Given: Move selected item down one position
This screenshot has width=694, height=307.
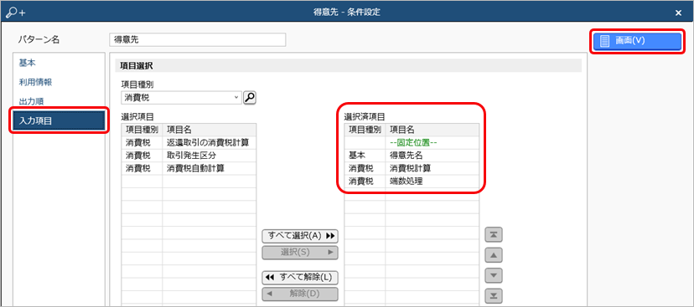Looking at the screenshot, I should pos(494,276).
